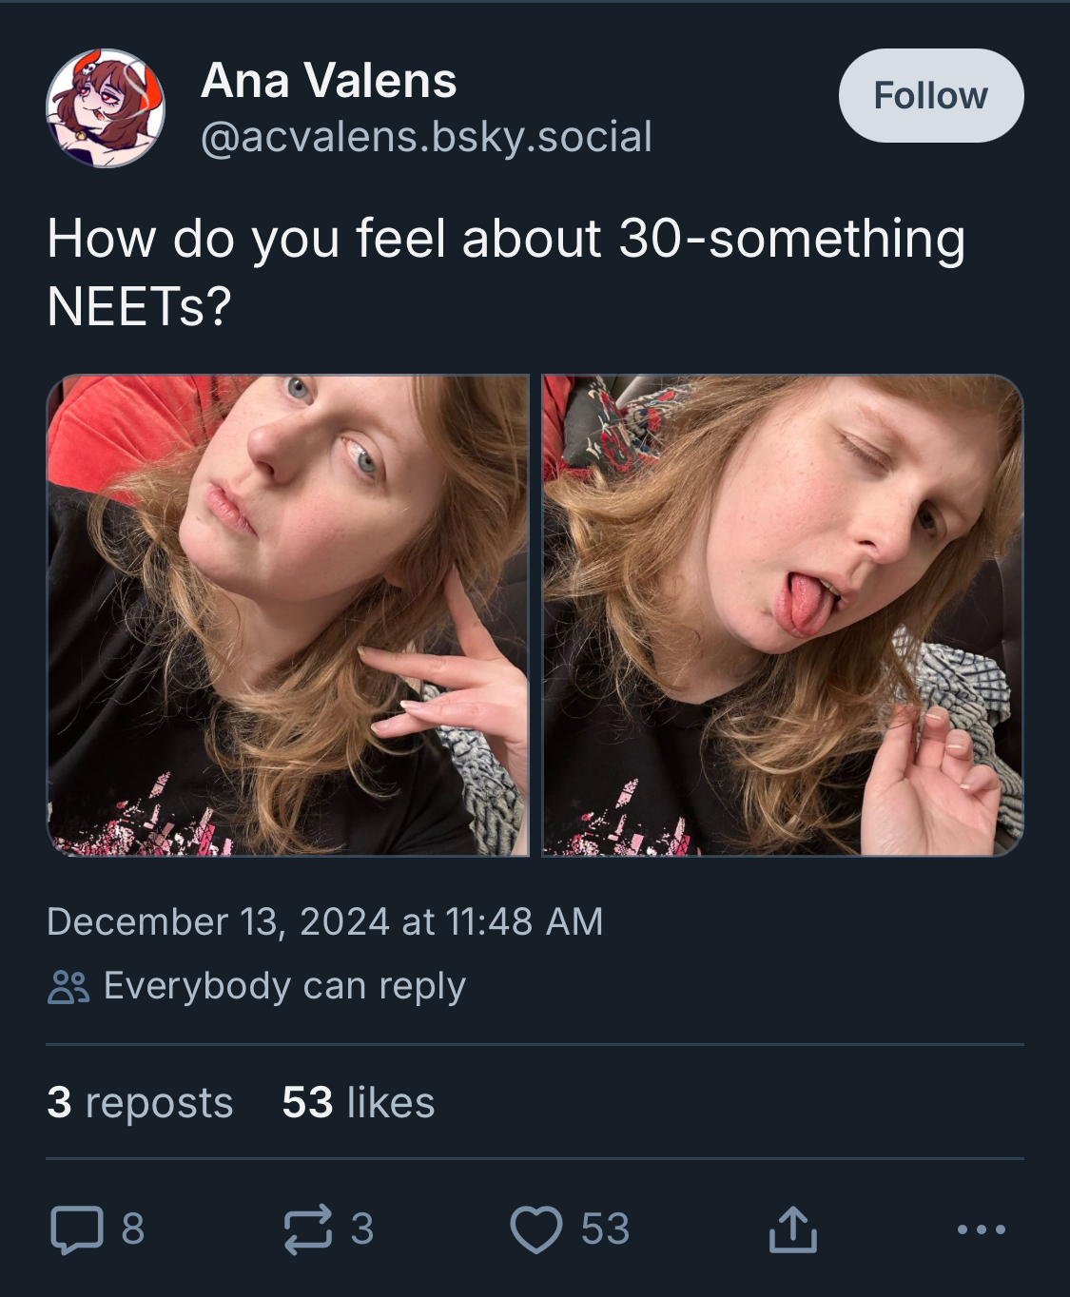The height and width of the screenshot is (1297, 1070).
Task: Open the share icon menu
Action: point(792,1229)
